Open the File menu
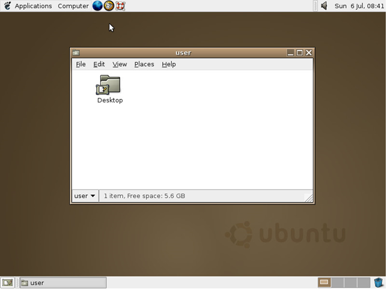Viewport: 390px width, 292px height. tap(81, 64)
